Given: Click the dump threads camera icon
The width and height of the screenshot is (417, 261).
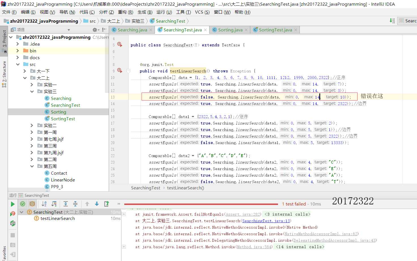Looking at the screenshot, I should [13, 245].
